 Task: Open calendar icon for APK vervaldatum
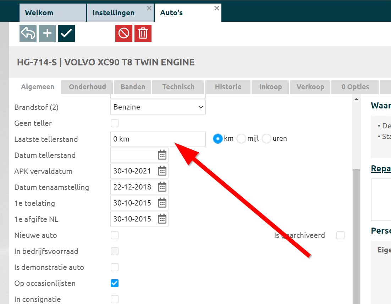tap(162, 171)
